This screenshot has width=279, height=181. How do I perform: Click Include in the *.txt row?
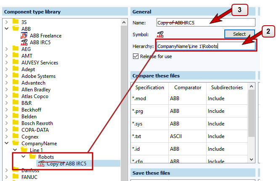click(x=227, y=136)
